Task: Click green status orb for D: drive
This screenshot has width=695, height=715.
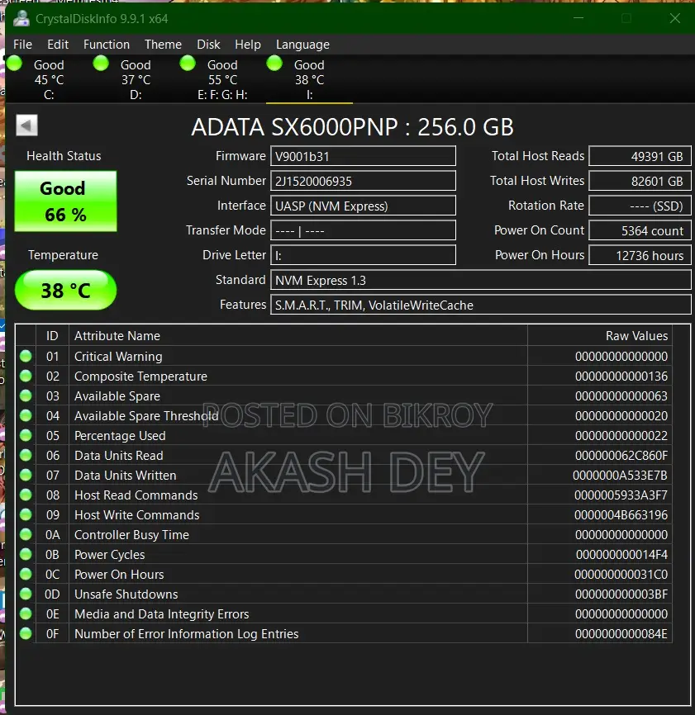Action: [x=101, y=64]
